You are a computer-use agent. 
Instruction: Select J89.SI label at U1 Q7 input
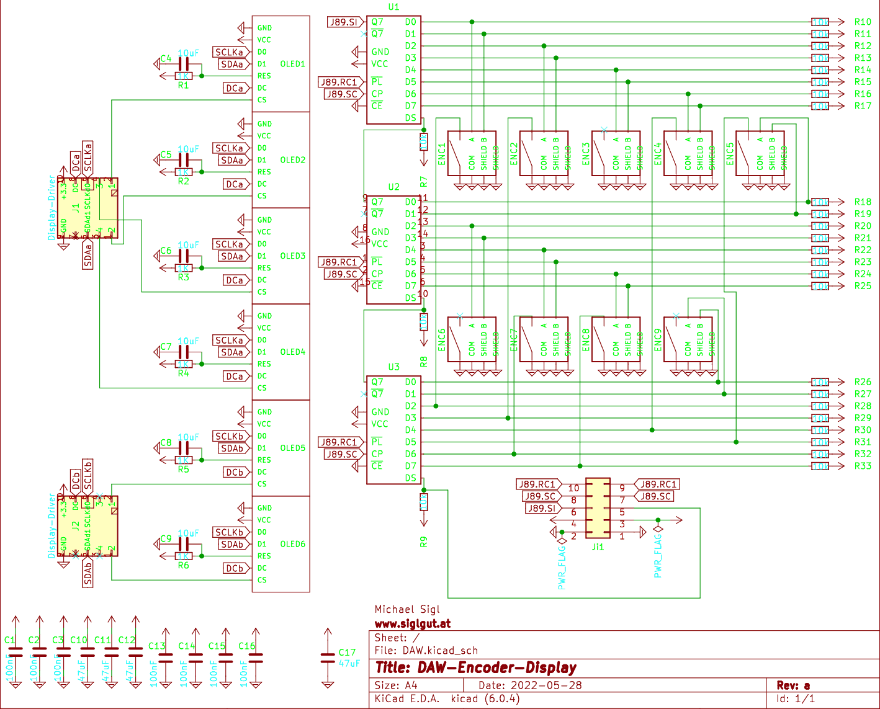344,22
